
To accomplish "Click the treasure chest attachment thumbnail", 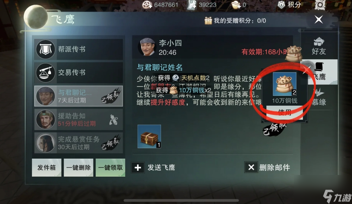I will (149, 137).
